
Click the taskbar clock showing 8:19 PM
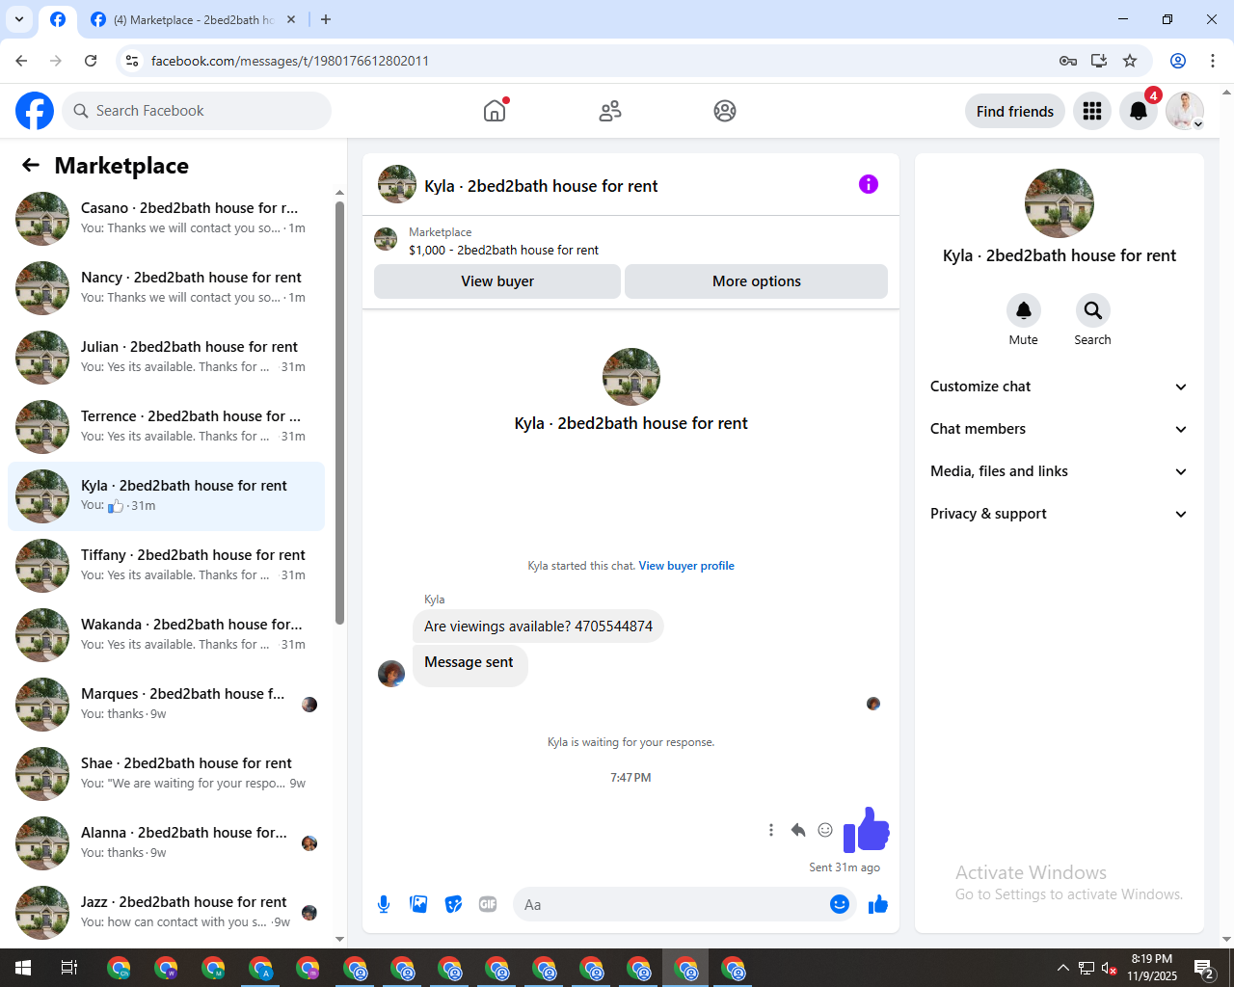(x=1152, y=968)
